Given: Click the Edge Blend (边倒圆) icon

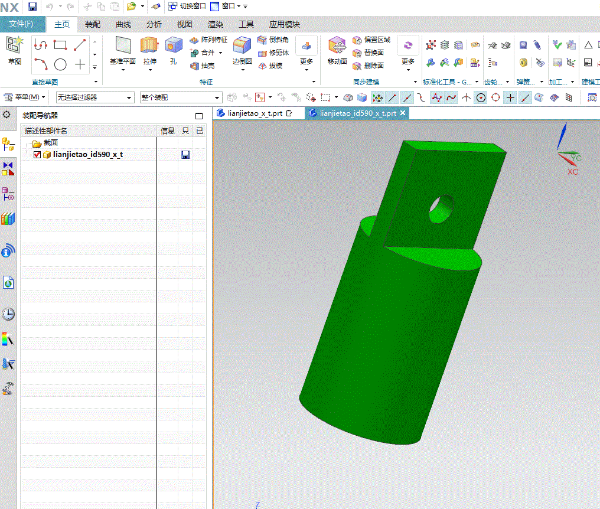Looking at the screenshot, I should 242,45.
